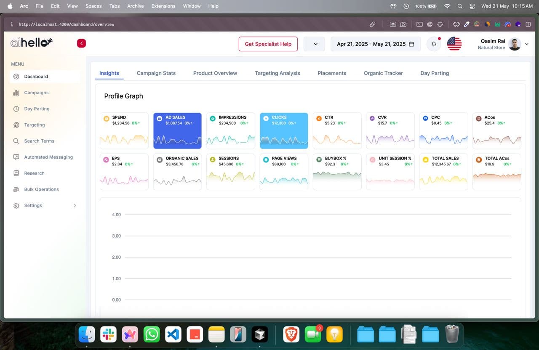Open Automated Messaging in sidebar
This screenshot has height=350, width=539.
48,157
